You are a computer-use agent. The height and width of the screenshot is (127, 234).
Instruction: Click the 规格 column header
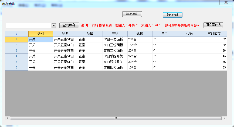click(x=140, y=34)
